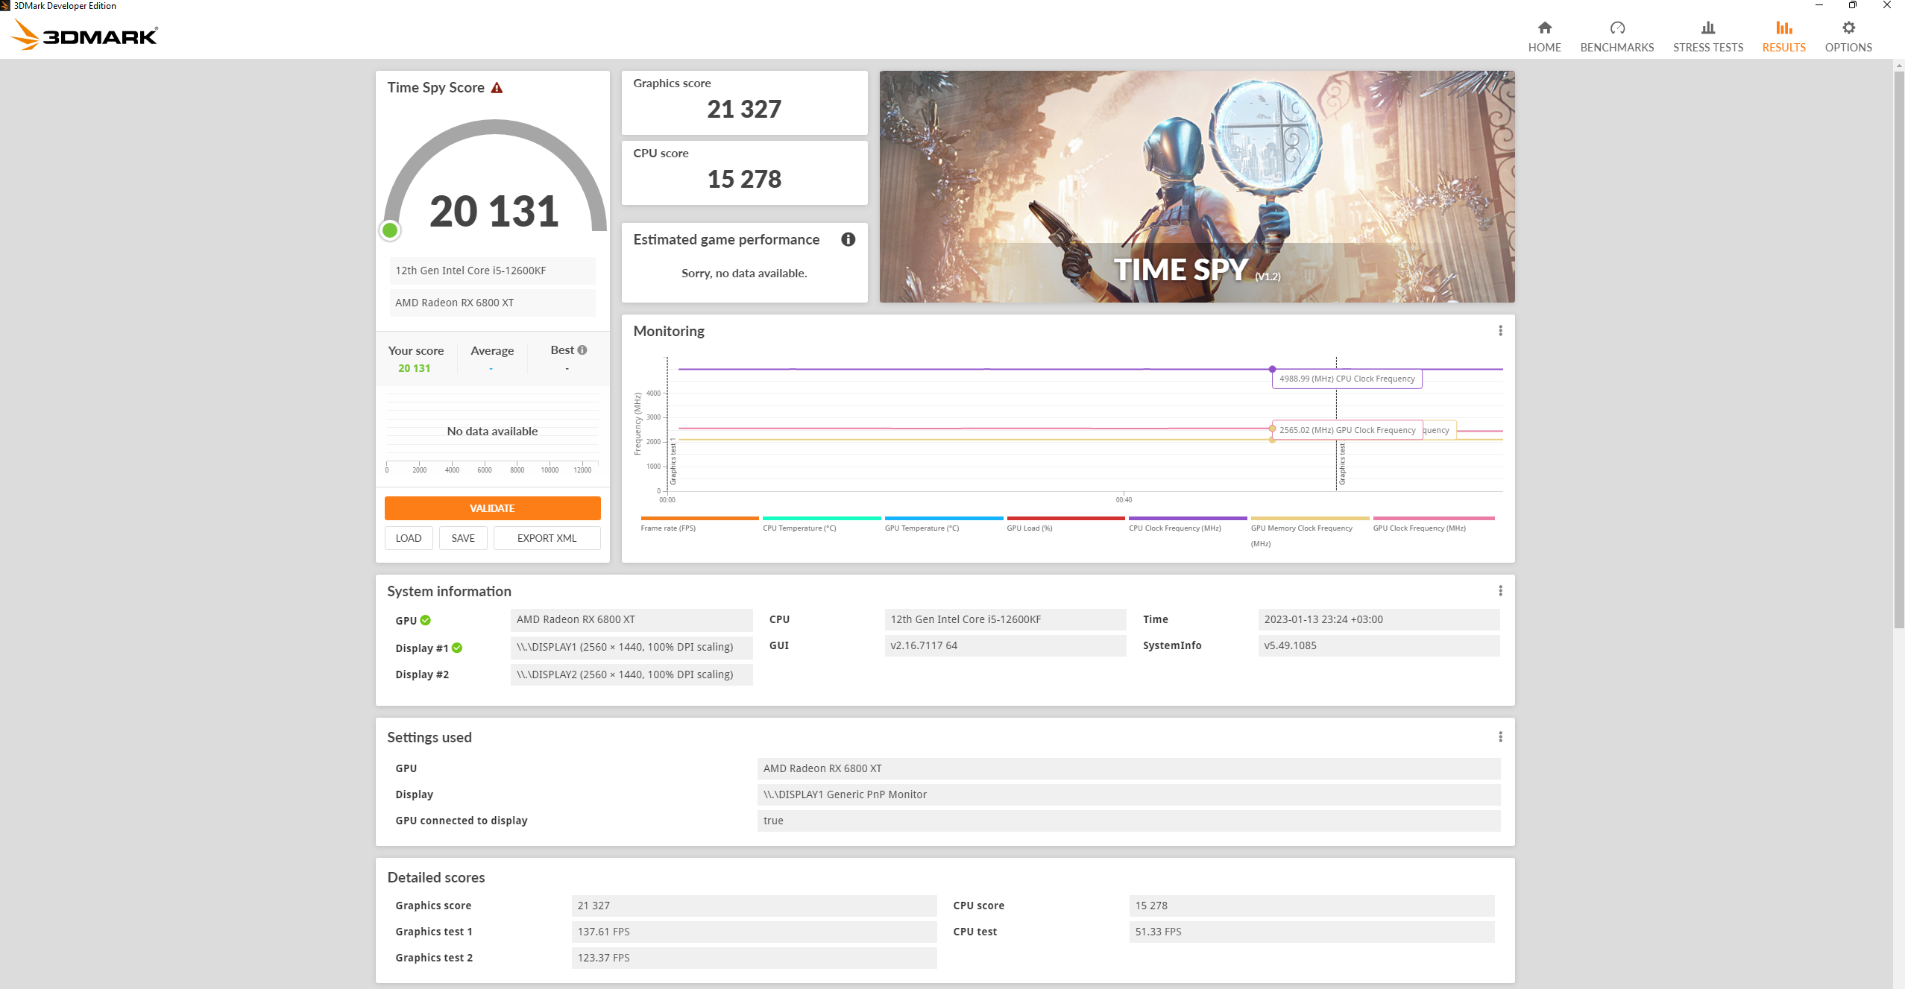Click the Home icon in the navigation
This screenshot has height=989, width=1905.
[x=1544, y=28]
